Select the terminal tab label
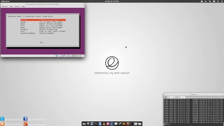The width and height of the screenshot is (224, 126). click(177, 97)
